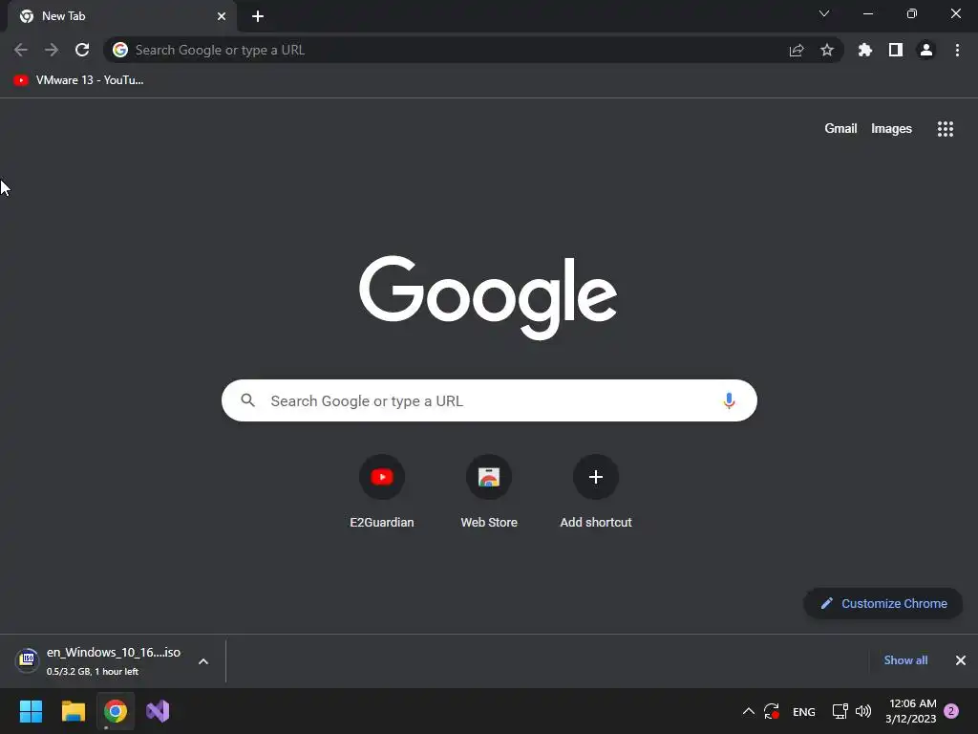Open Visual Studio from the taskbar

(158, 711)
